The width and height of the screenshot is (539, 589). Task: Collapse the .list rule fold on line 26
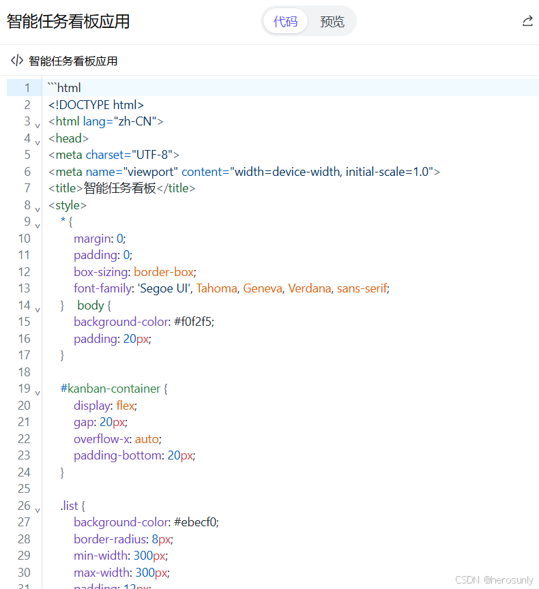(38, 510)
